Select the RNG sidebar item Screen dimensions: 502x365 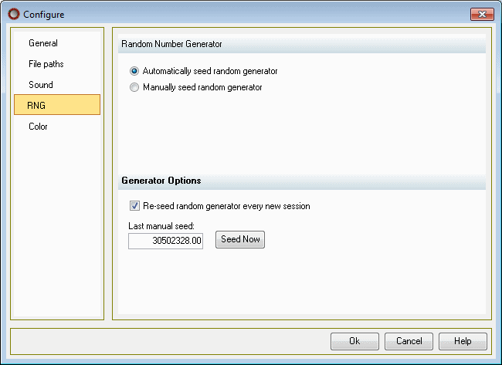point(57,105)
